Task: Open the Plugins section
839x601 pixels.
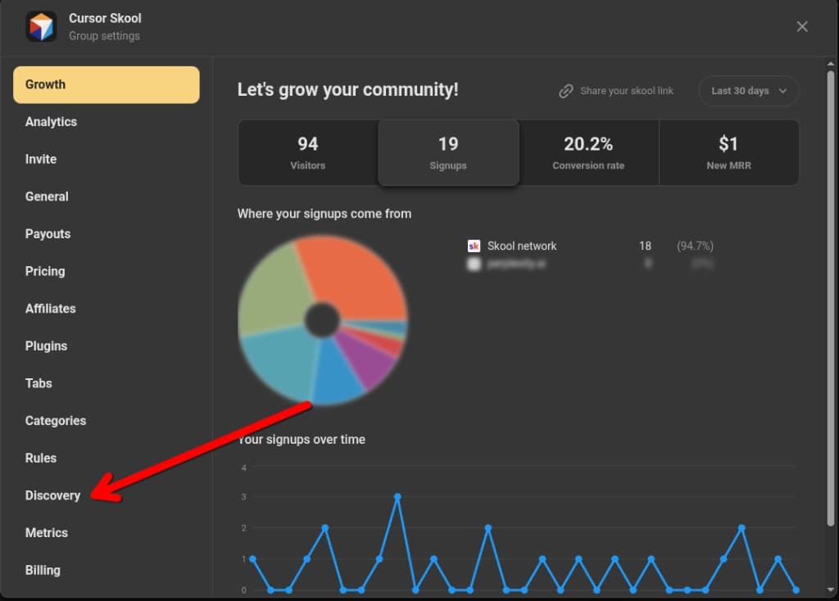Action: pyautogui.click(x=46, y=346)
